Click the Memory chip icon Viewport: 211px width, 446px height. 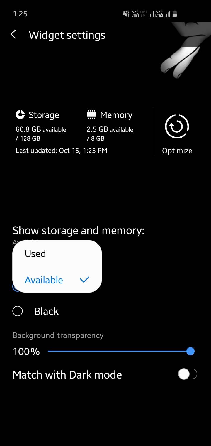91,115
